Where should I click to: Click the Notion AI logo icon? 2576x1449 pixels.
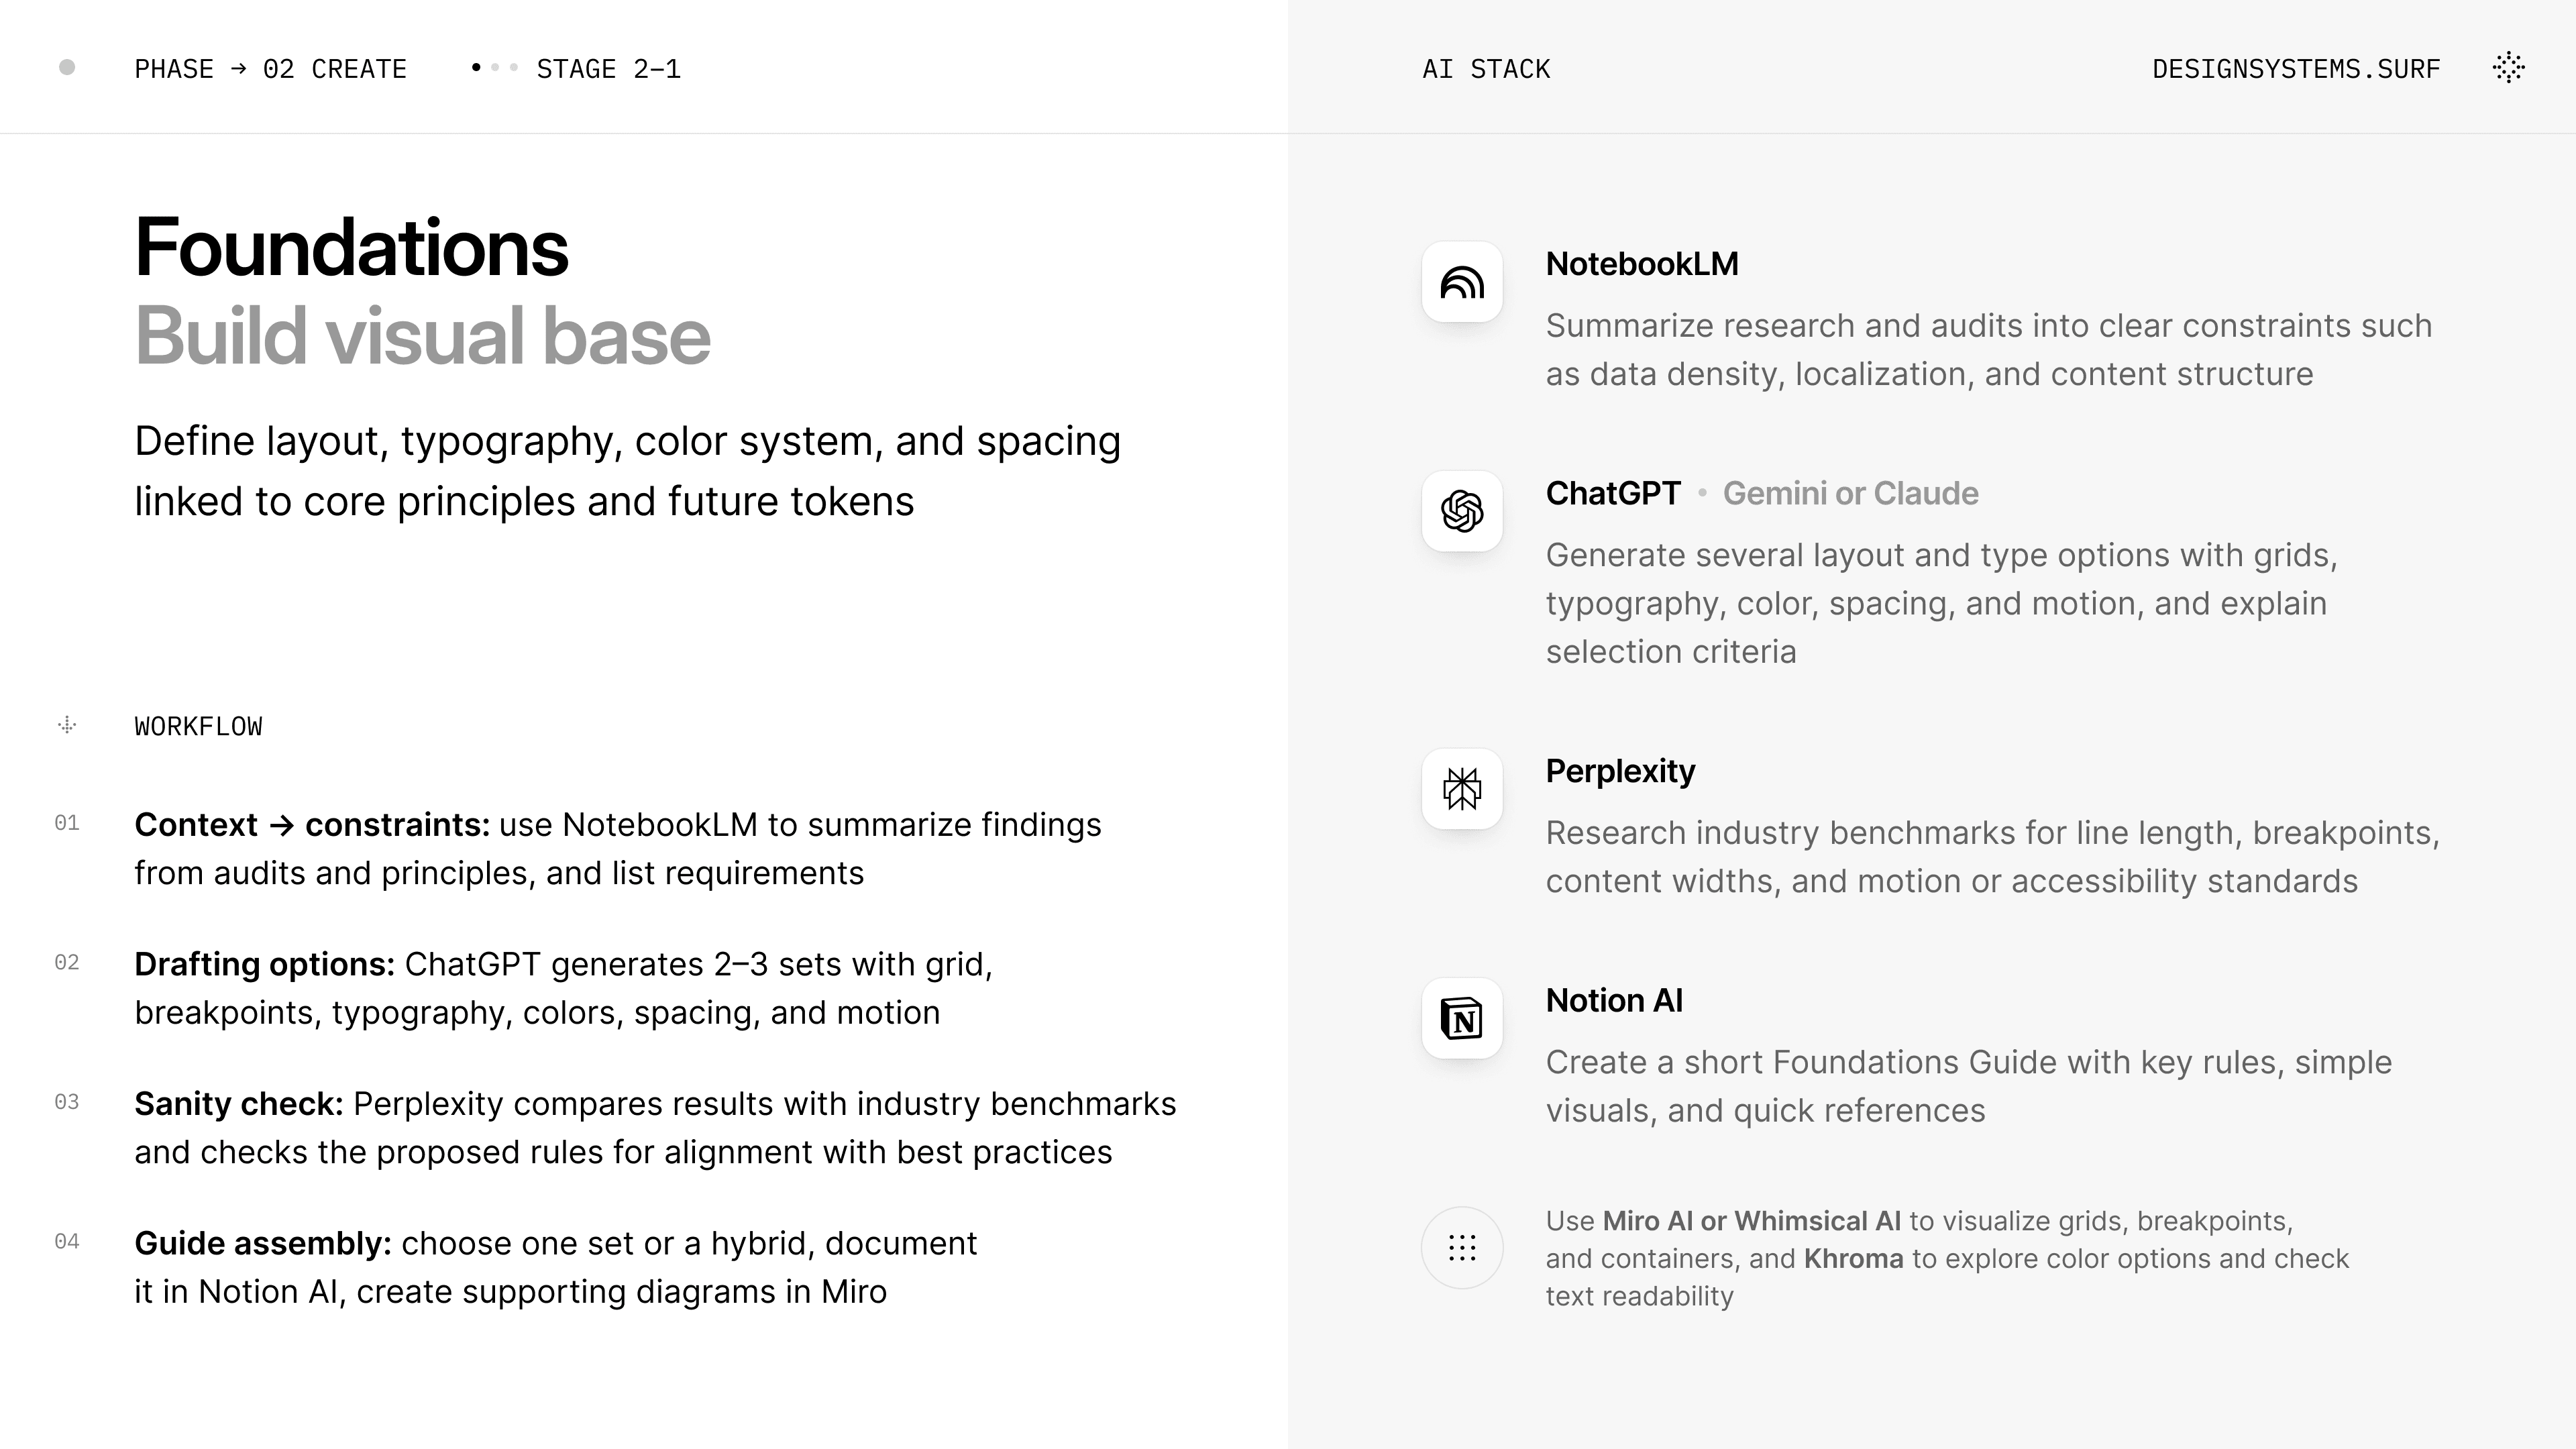[1462, 1019]
